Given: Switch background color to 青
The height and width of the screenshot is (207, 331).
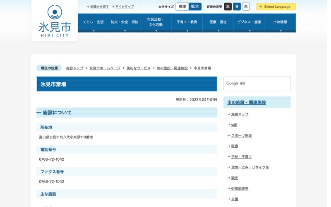Looking at the screenshot, I should tap(237, 7).
